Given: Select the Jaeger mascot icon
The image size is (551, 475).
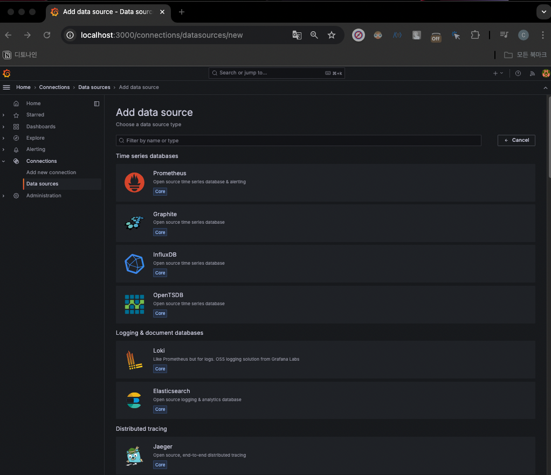Looking at the screenshot, I should coord(134,456).
